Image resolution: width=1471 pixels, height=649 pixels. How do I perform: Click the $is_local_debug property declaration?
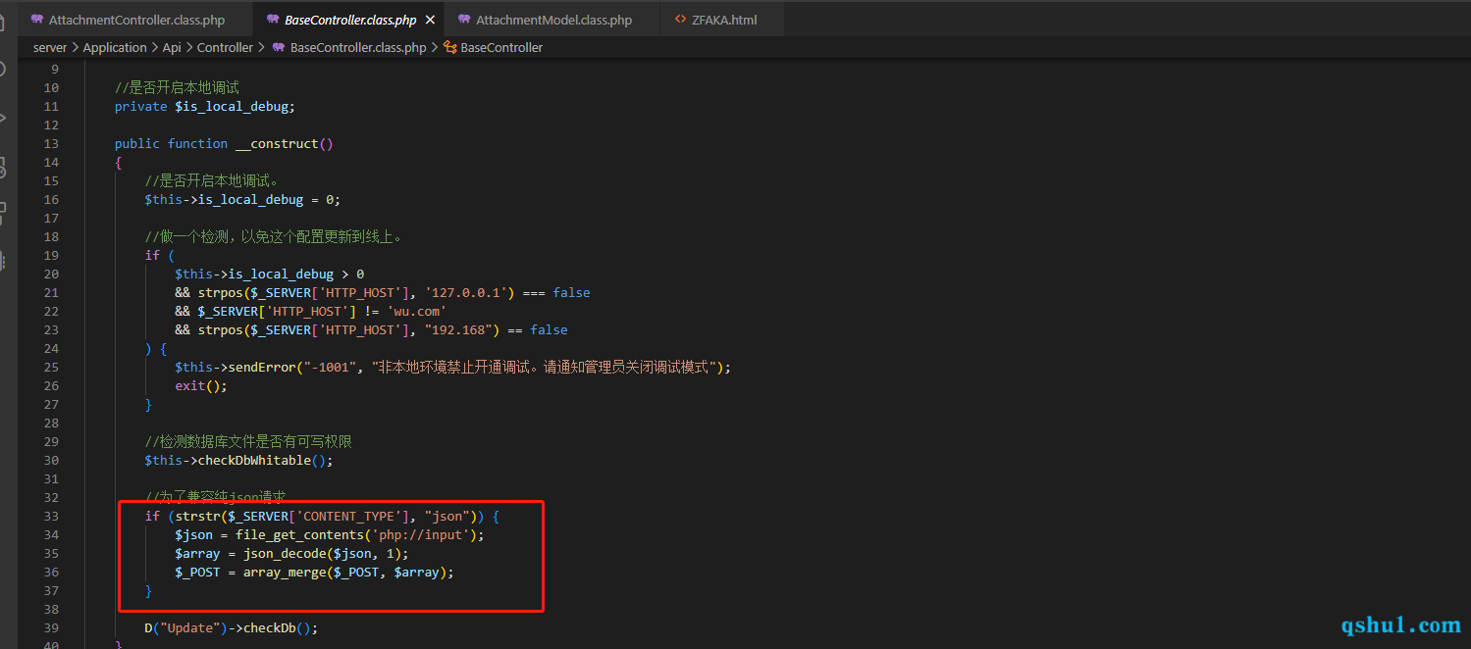point(235,106)
